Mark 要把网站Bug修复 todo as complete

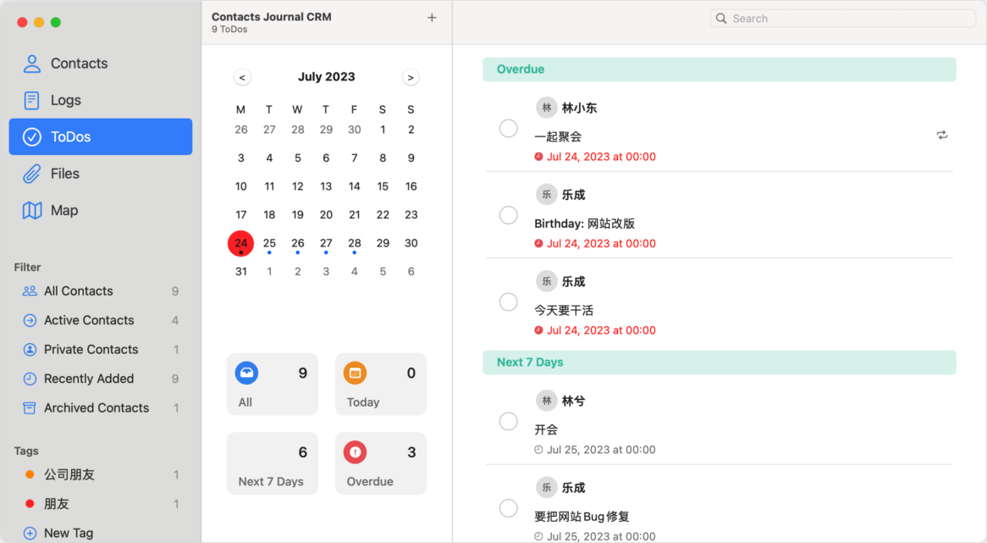point(509,508)
